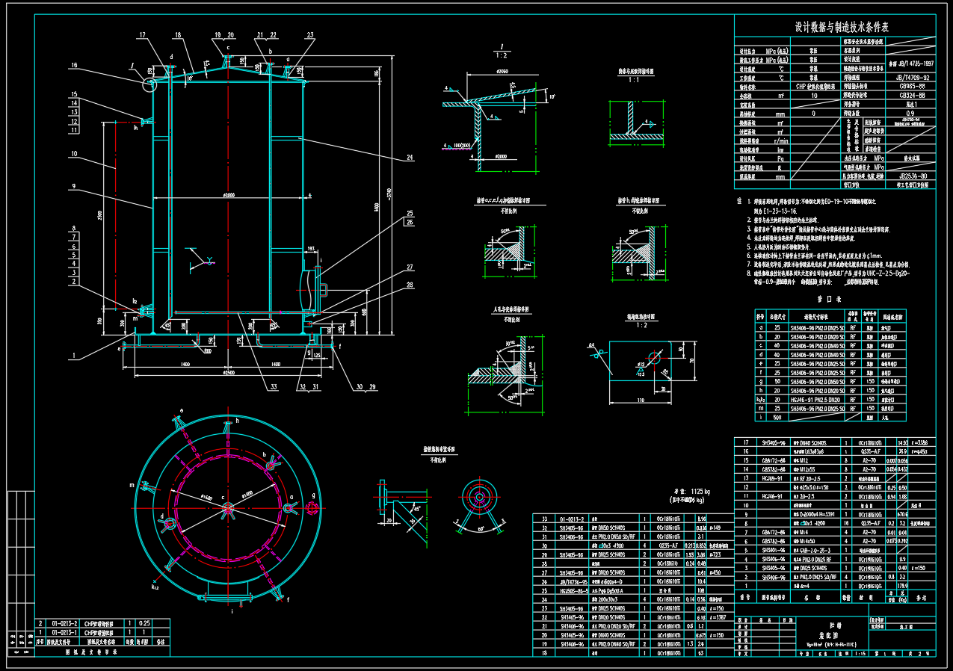The height and width of the screenshot is (671, 953).
Task: Select the manhole on the tank's right side
Action: tap(313, 290)
